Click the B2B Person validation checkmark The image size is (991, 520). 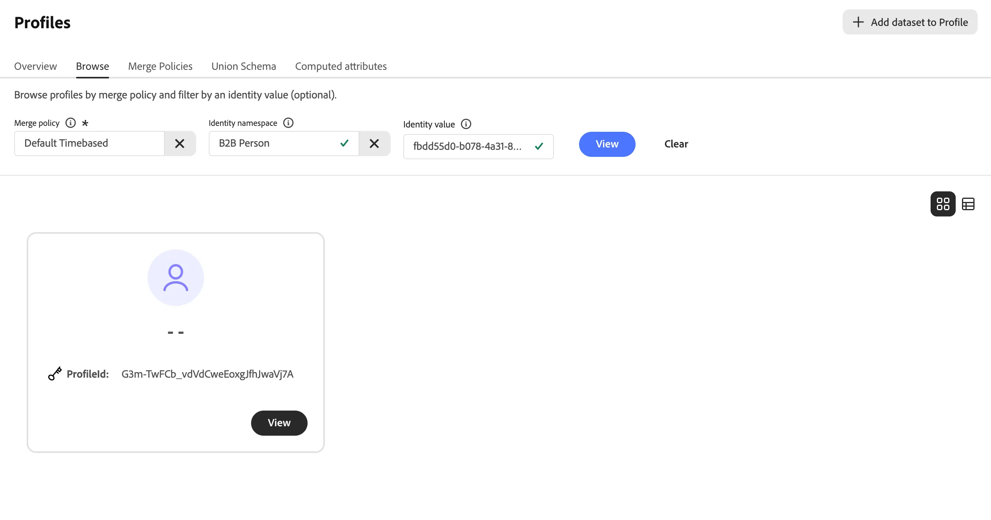[344, 143]
